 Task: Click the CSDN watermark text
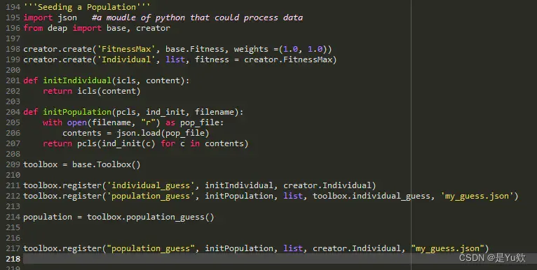click(x=492, y=257)
